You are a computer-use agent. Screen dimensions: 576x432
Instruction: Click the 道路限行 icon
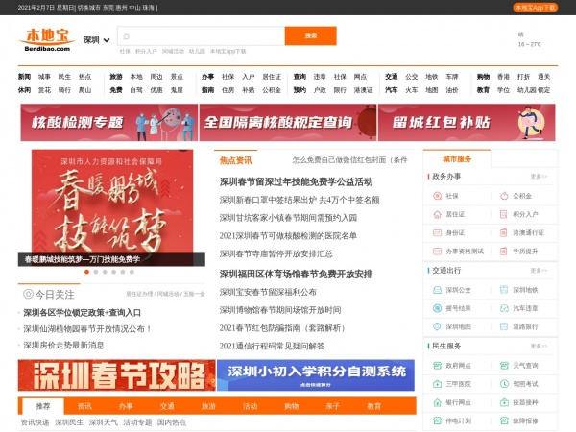pyautogui.click(x=504, y=326)
